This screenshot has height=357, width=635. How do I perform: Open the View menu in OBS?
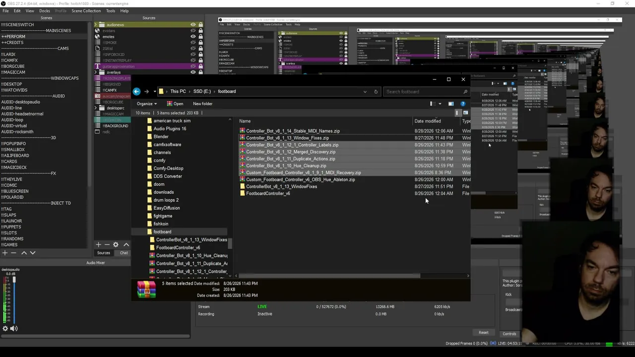(30, 11)
